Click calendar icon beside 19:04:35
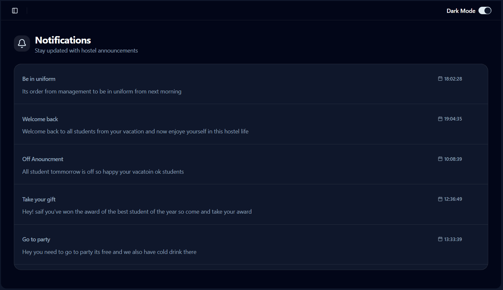The width and height of the screenshot is (503, 290). coord(440,119)
